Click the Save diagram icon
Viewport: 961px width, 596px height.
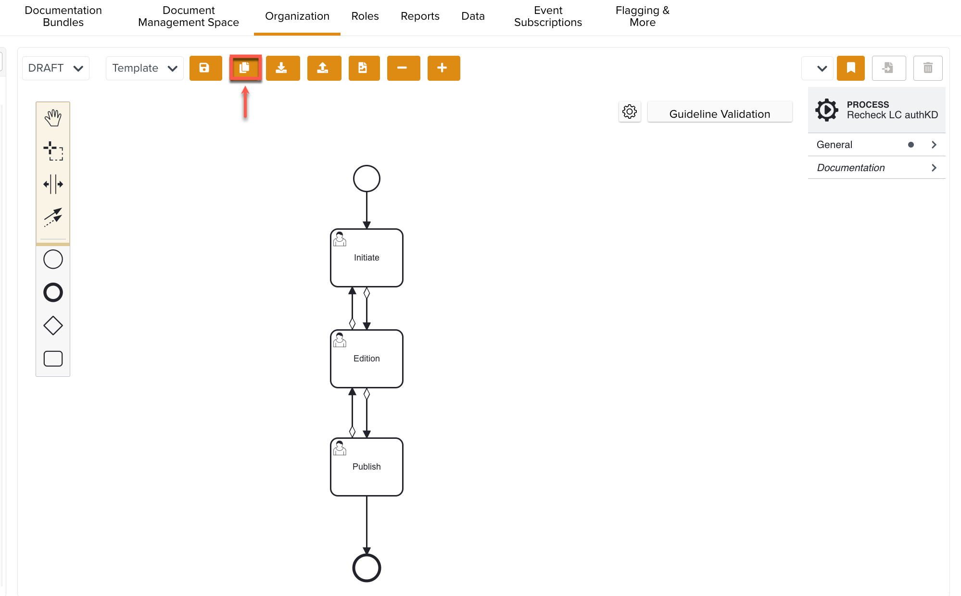click(x=205, y=68)
